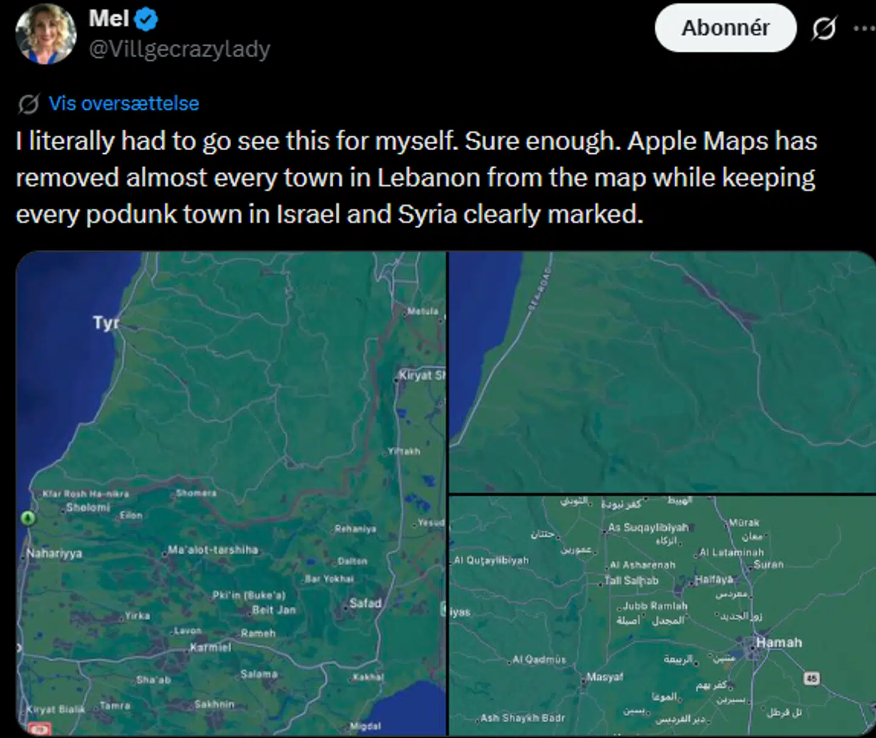Click the red route 79 shield

(x=40, y=728)
